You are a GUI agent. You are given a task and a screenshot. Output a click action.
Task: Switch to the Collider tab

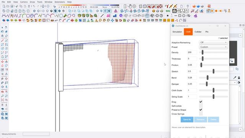point(198,32)
